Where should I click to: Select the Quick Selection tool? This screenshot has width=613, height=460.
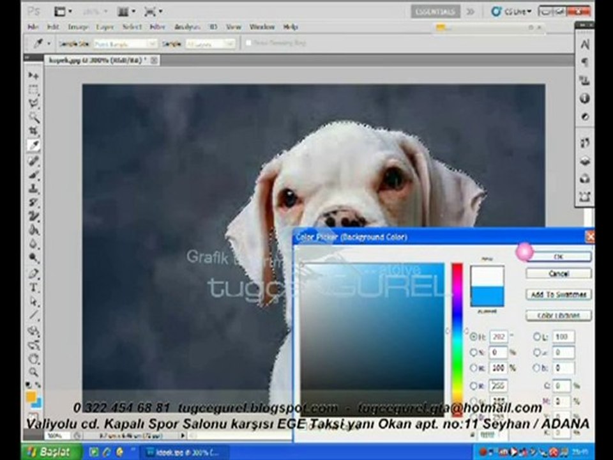tap(34, 117)
